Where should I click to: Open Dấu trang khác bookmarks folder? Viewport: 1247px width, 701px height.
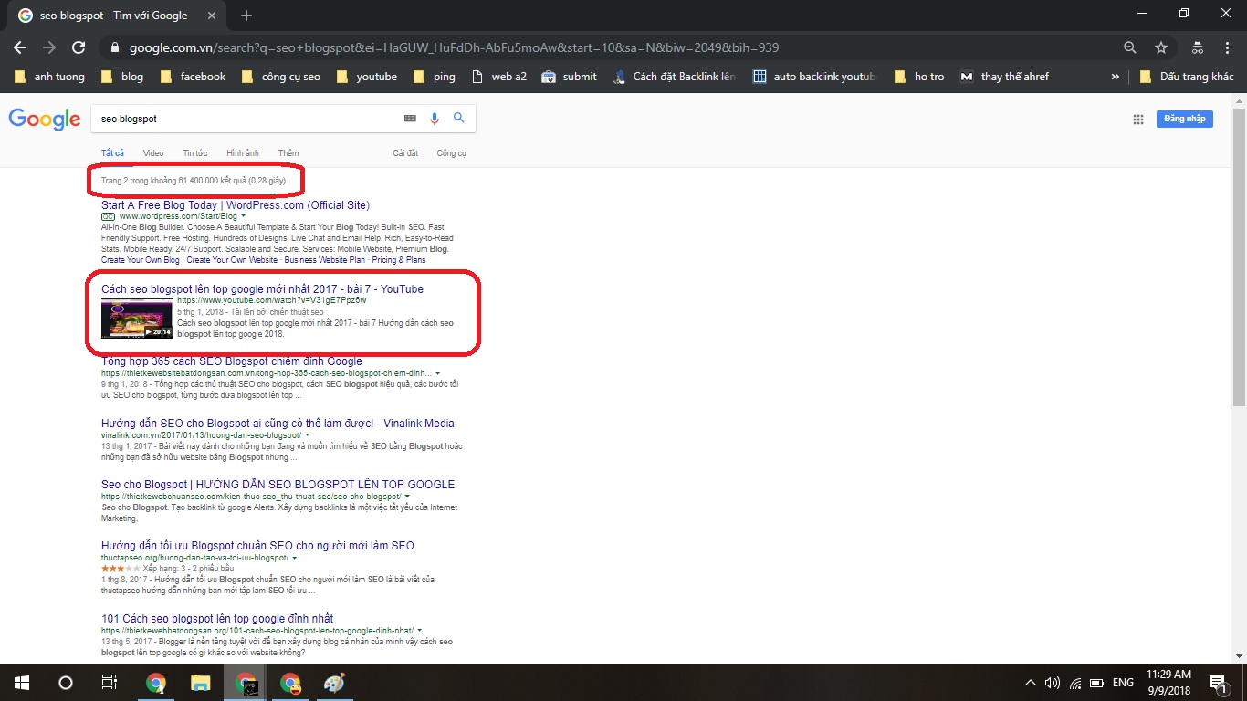1186,77
